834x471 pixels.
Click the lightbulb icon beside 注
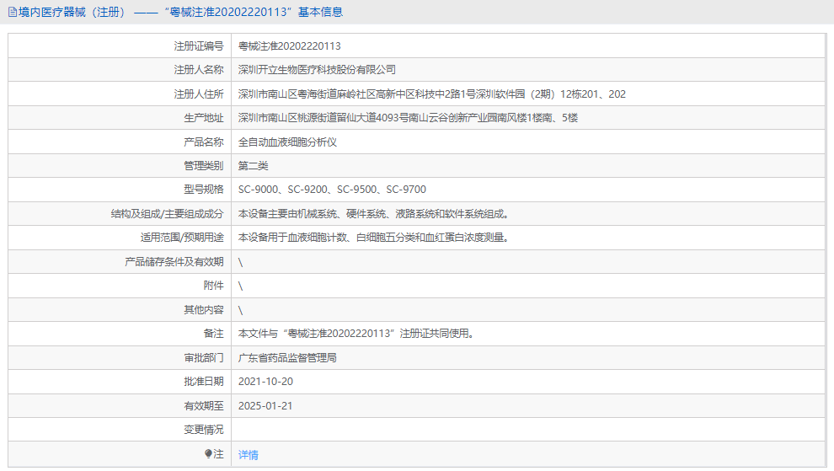click(x=208, y=454)
